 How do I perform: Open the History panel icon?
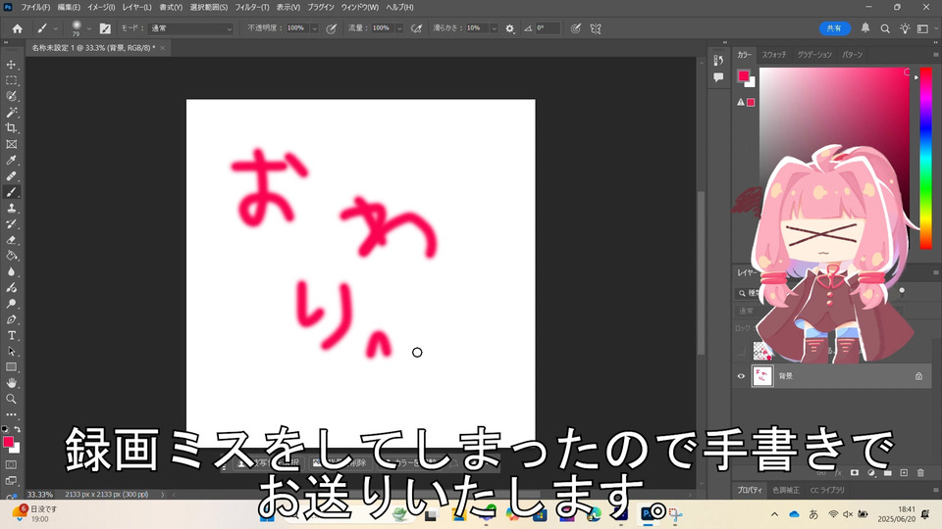(718, 61)
